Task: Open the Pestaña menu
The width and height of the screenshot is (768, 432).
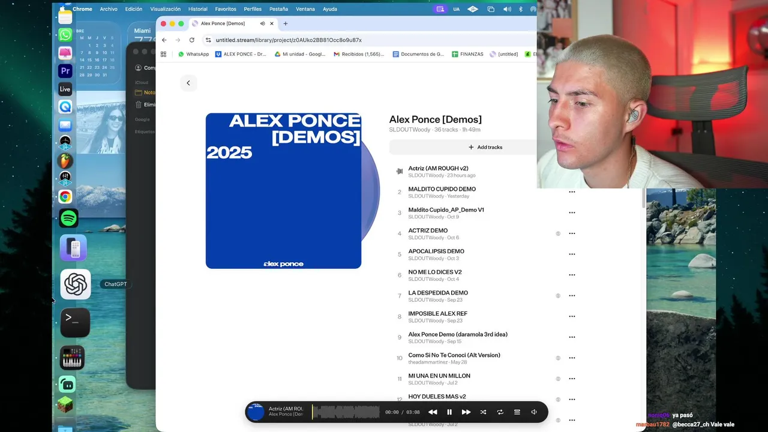Action: [x=278, y=9]
